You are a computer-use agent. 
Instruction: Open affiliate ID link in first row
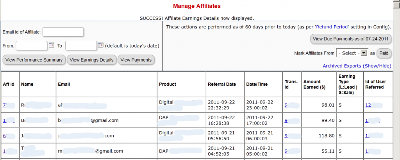[4, 105]
